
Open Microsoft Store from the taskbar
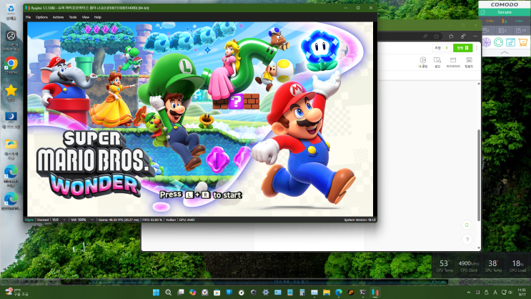pyautogui.click(x=217, y=293)
